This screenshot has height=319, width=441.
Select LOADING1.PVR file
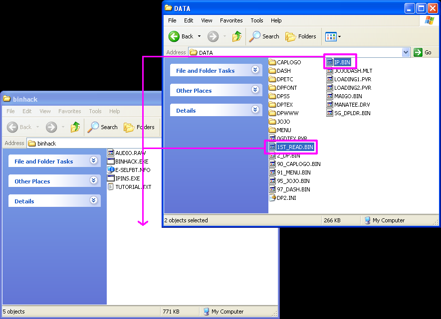pyautogui.click(x=349, y=79)
